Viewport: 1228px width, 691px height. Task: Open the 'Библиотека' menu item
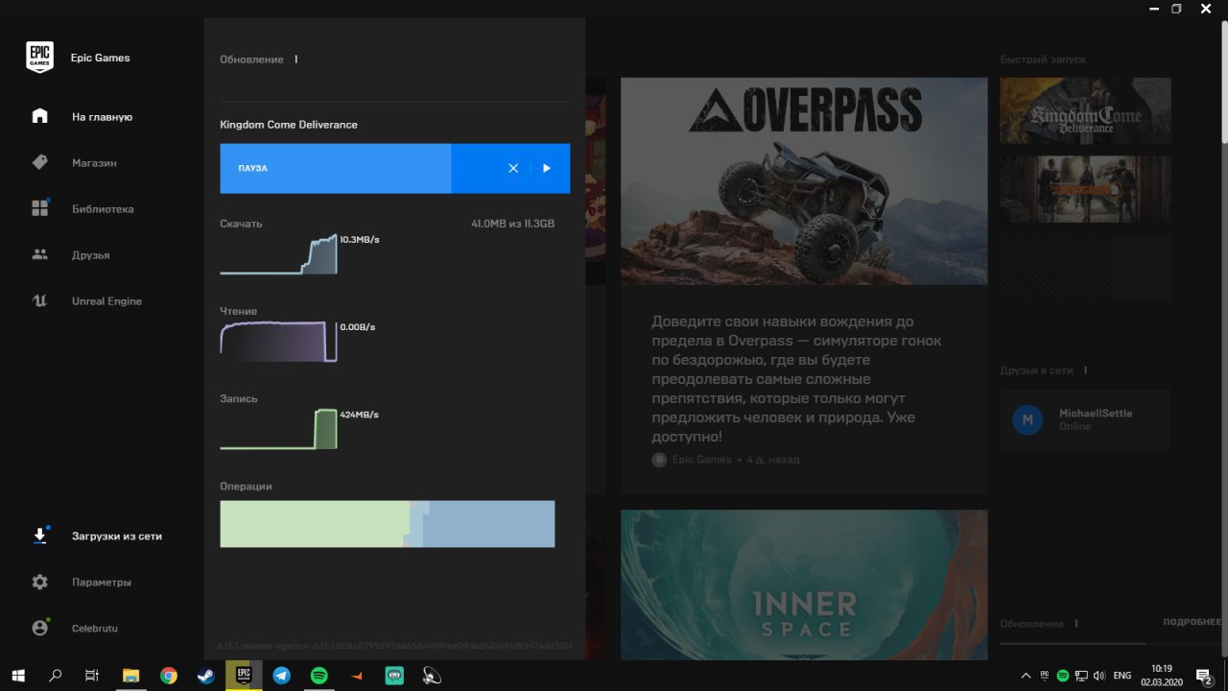point(103,209)
